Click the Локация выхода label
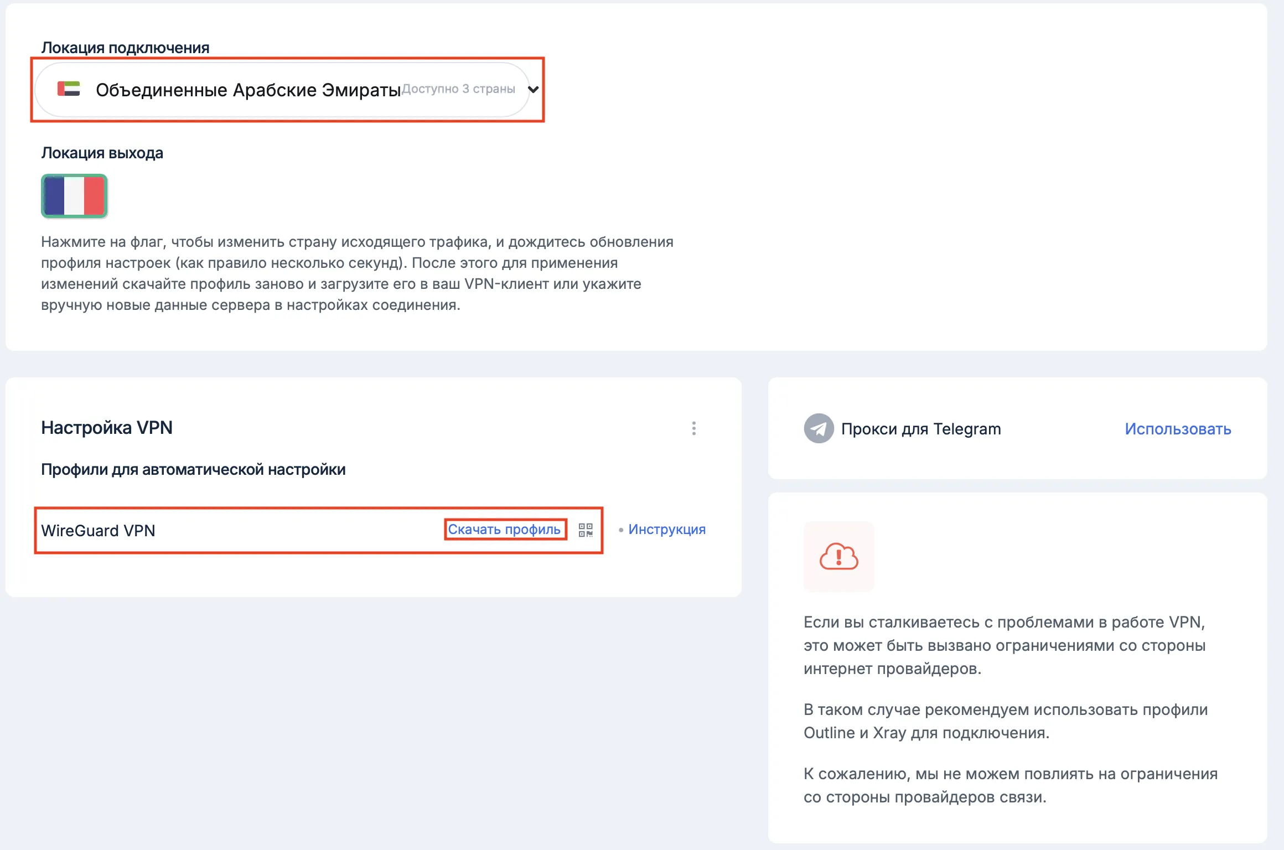The height and width of the screenshot is (850, 1284). tap(102, 153)
